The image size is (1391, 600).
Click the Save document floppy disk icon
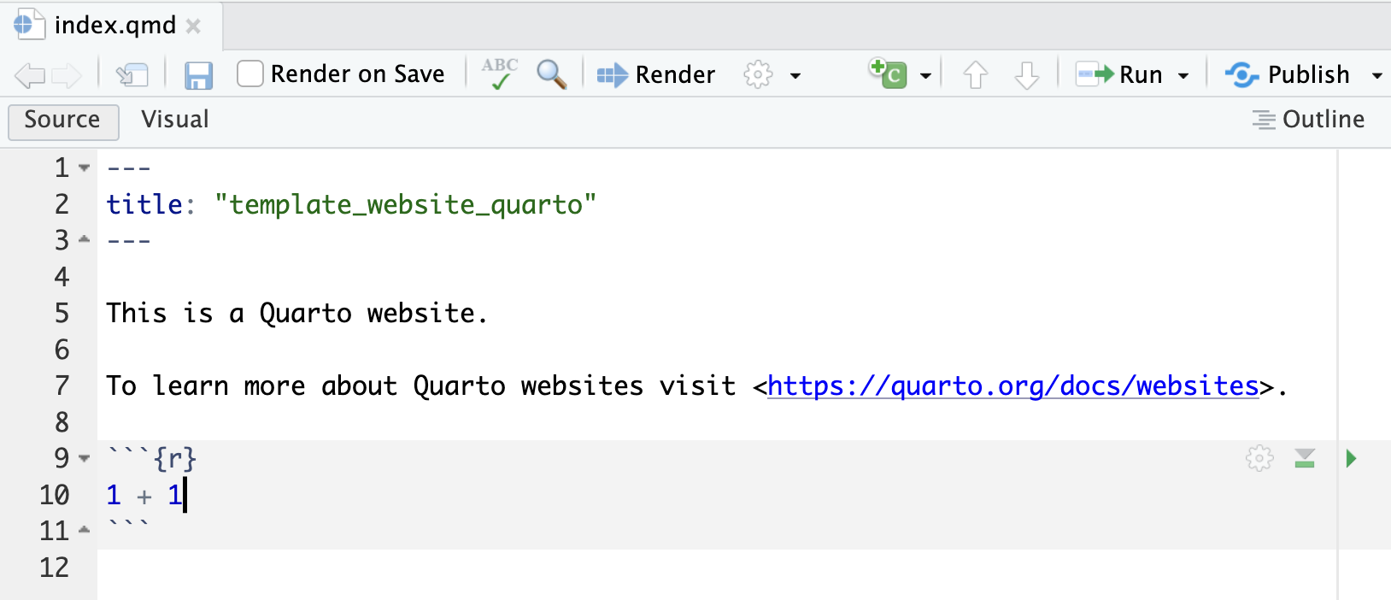(198, 75)
